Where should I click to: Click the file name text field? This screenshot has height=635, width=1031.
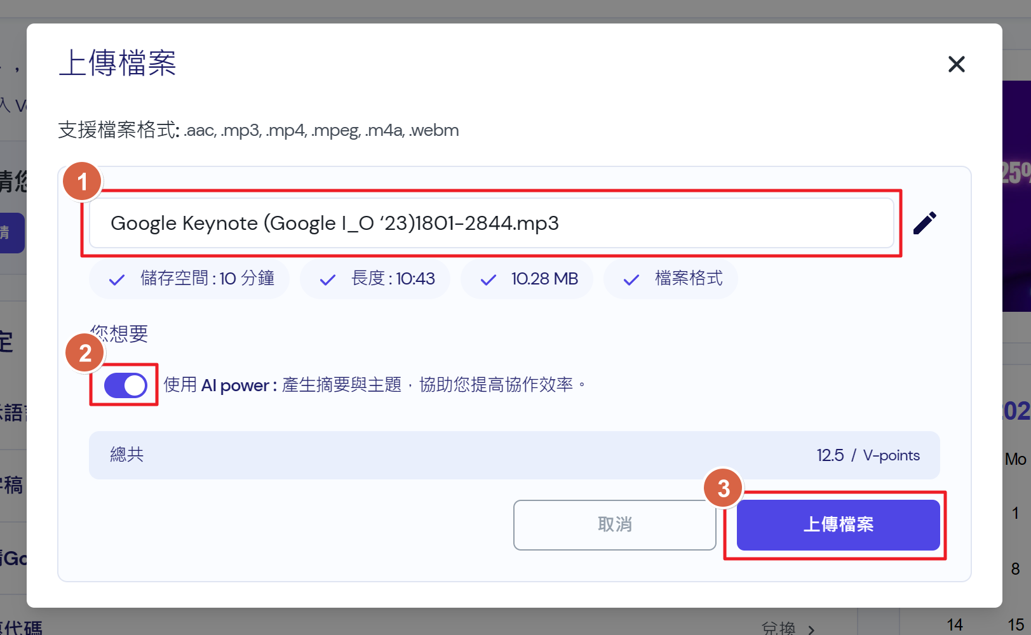pos(490,224)
